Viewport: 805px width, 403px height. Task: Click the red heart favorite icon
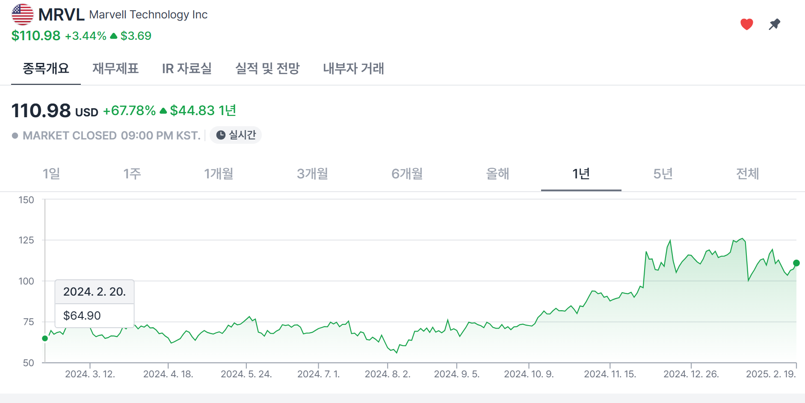coord(746,24)
